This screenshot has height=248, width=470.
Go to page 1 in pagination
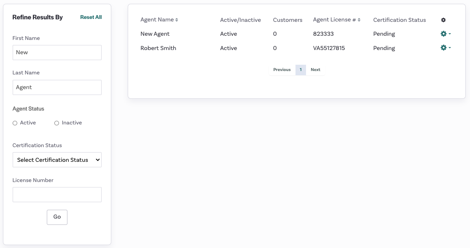(301, 70)
